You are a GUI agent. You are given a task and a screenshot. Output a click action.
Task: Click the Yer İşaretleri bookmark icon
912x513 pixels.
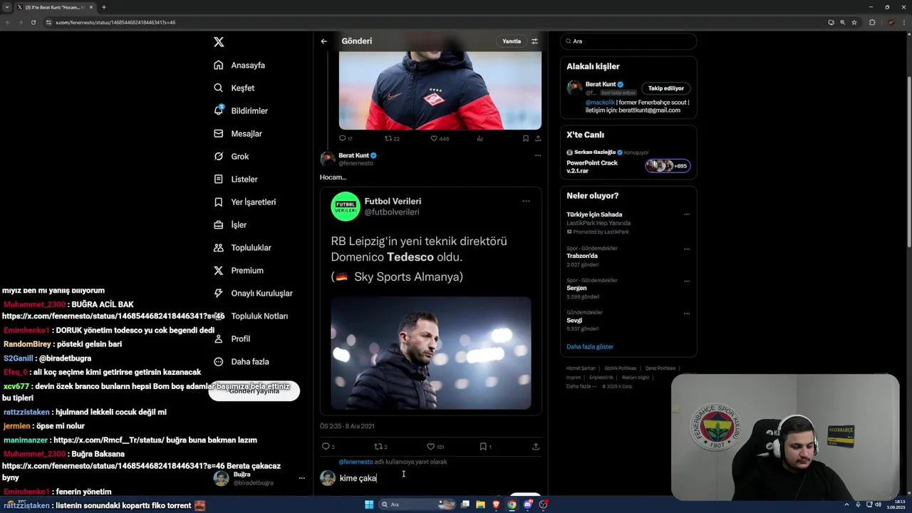point(219,202)
